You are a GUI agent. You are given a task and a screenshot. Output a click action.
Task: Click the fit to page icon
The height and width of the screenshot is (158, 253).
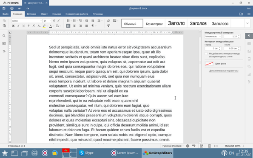(210, 146)
